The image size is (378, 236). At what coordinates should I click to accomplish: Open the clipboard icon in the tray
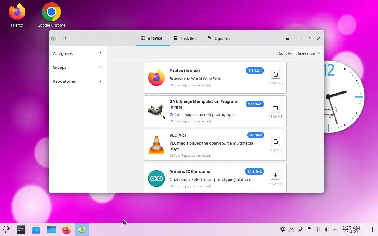coord(309,230)
